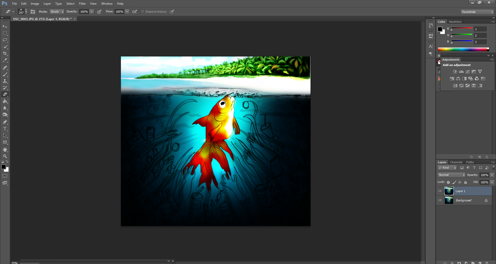The height and width of the screenshot is (264, 496).
Task: Add a Curves adjustment
Action: click(468, 72)
